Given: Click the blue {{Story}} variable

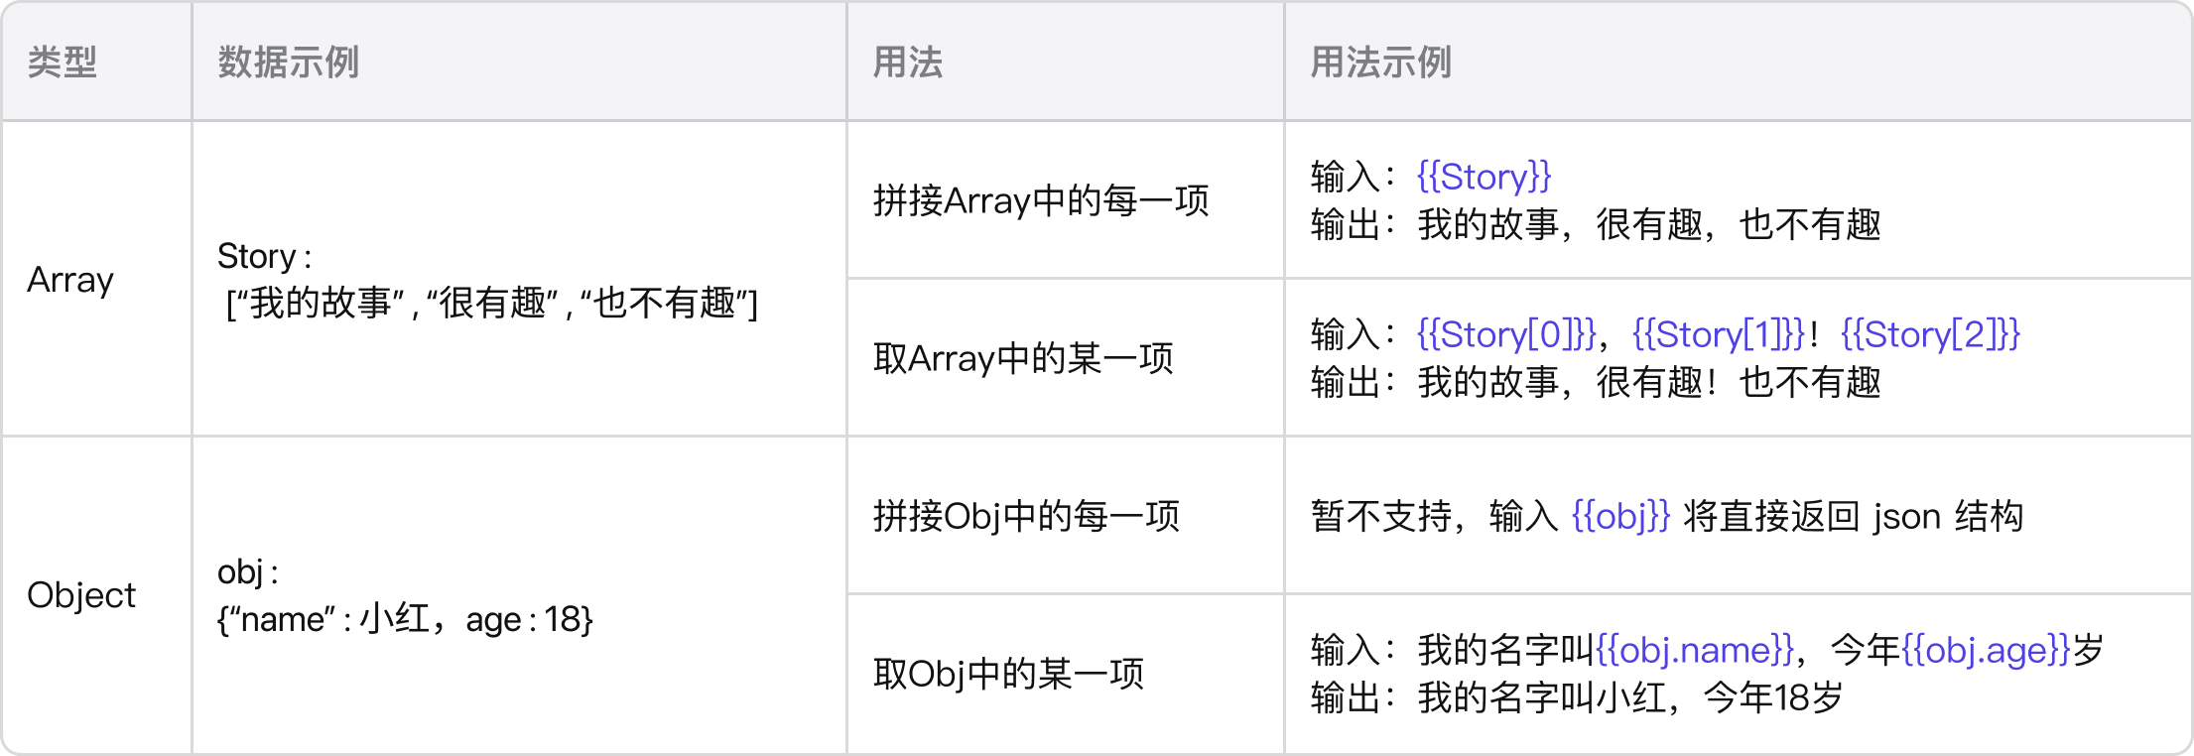Looking at the screenshot, I should [1484, 177].
